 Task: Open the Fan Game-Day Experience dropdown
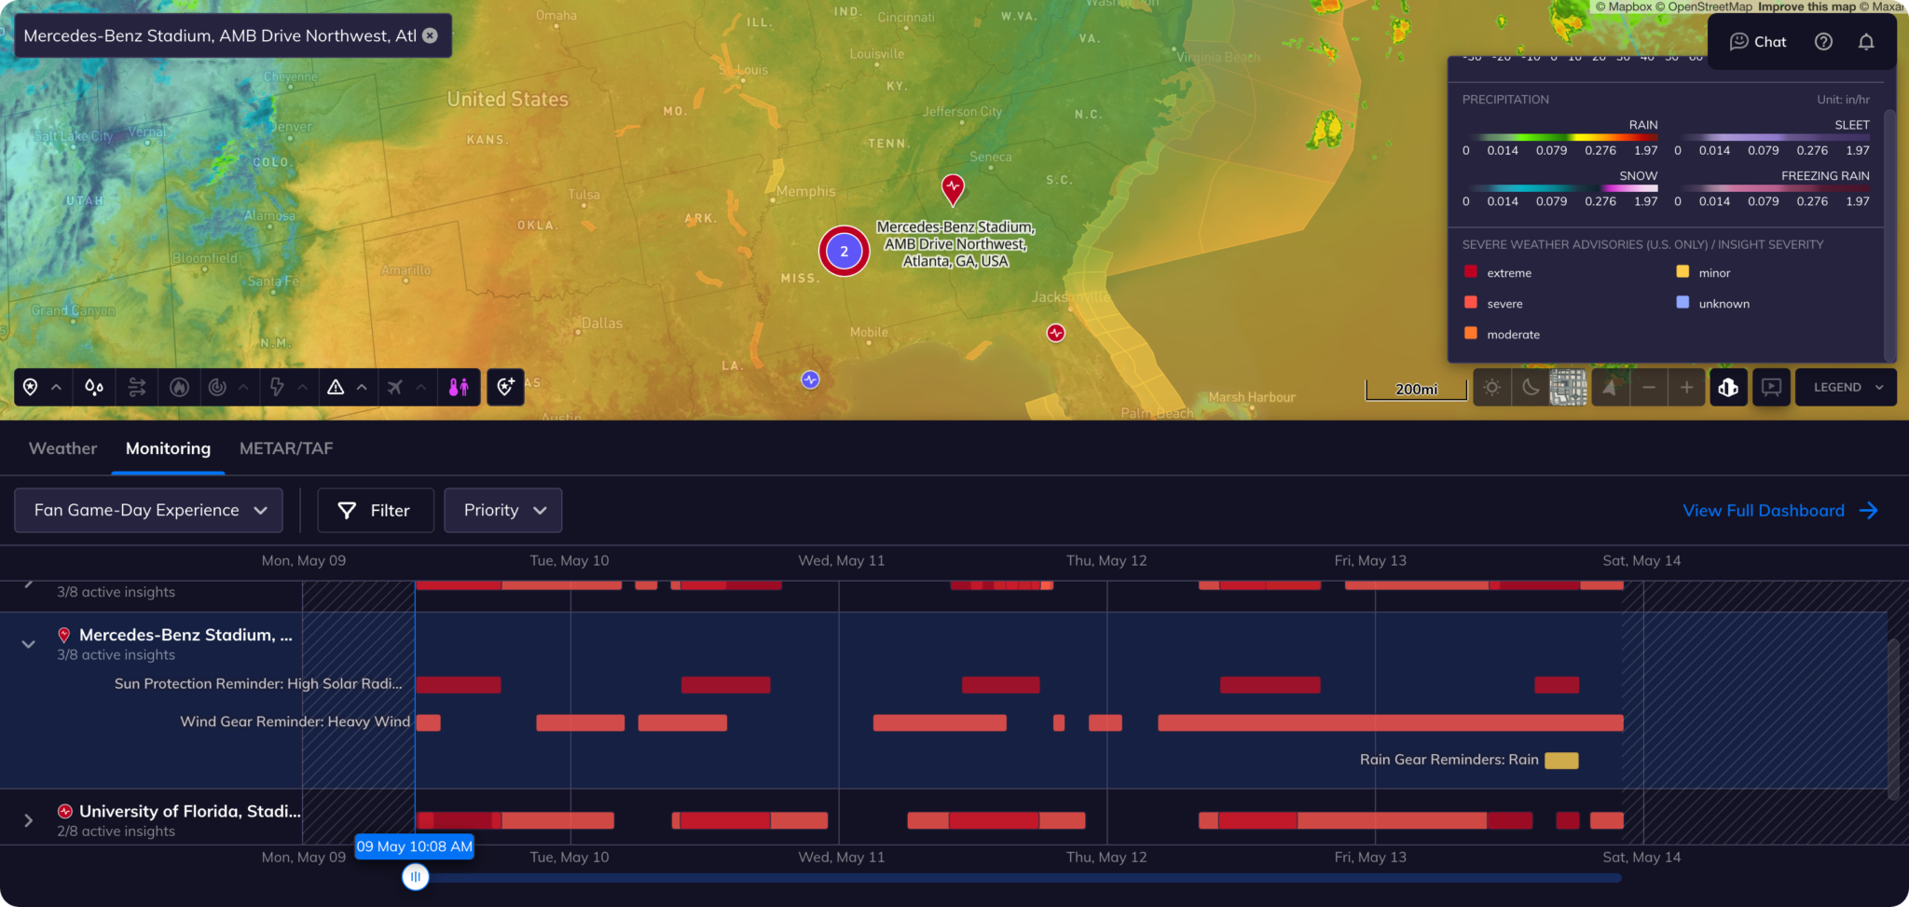(149, 510)
